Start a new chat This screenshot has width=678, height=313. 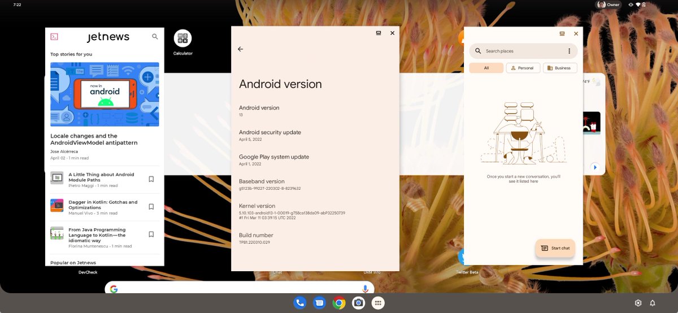pyautogui.click(x=555, y=248)
